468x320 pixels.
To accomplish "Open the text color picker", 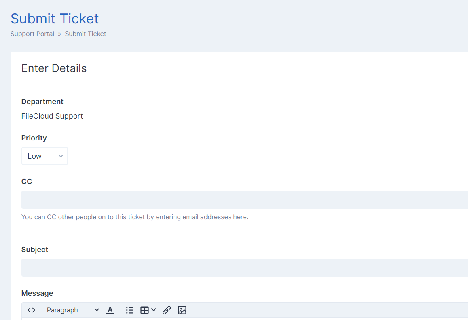I will click(110, 310).
